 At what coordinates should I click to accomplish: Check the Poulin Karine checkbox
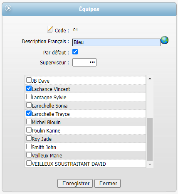[29, 130]
